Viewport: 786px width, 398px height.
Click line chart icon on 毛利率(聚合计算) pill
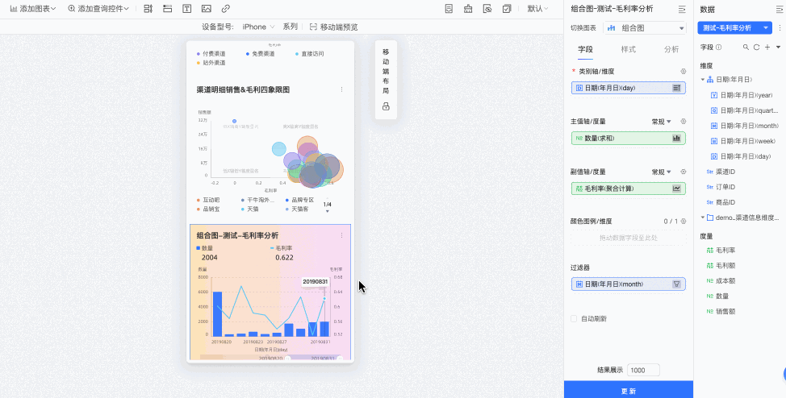[x=677, y=189]
